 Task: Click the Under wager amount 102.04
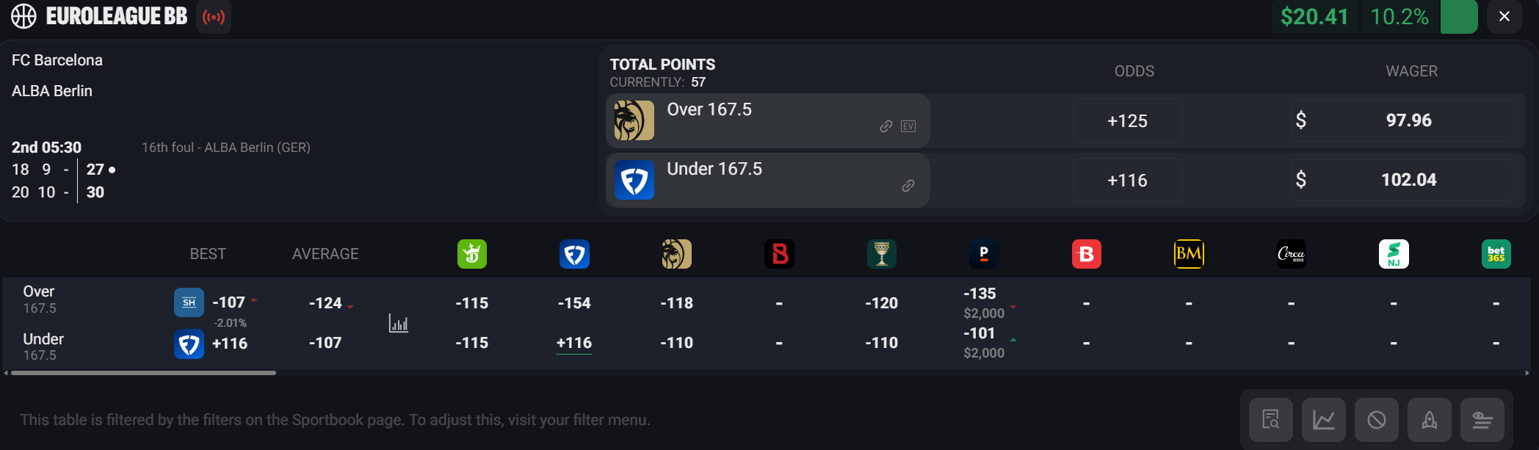[x=1408, y=180]
